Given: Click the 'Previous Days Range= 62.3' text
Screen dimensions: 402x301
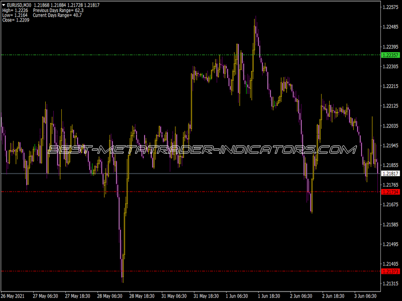Looking at the screenshot, I should pyautogui.click(x=58, y=11).
